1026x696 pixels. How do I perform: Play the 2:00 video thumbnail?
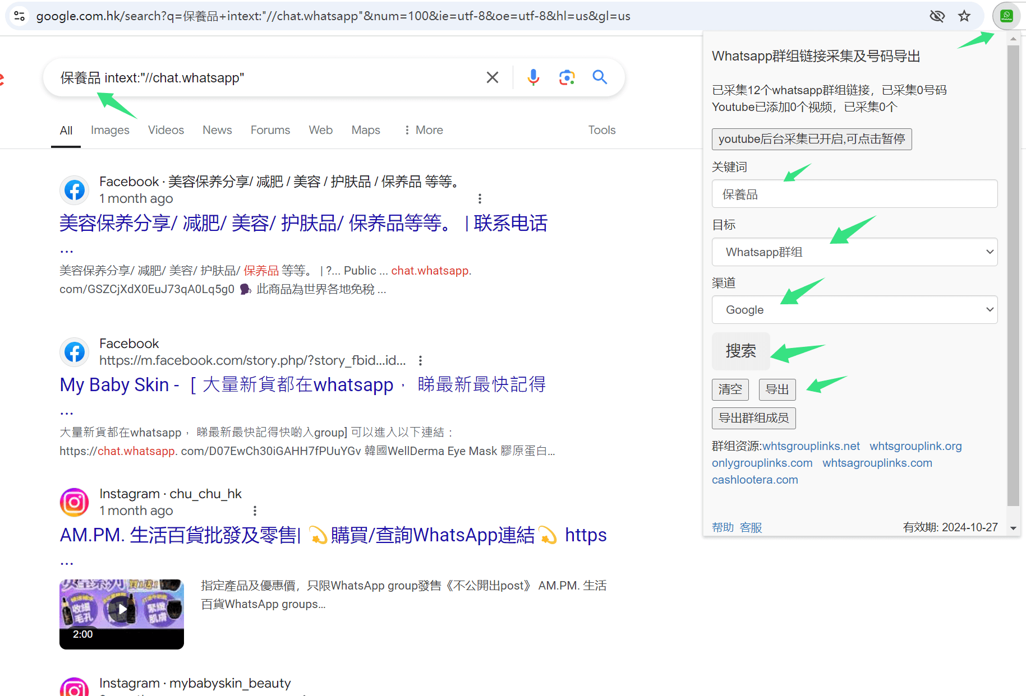pos(122,614)
